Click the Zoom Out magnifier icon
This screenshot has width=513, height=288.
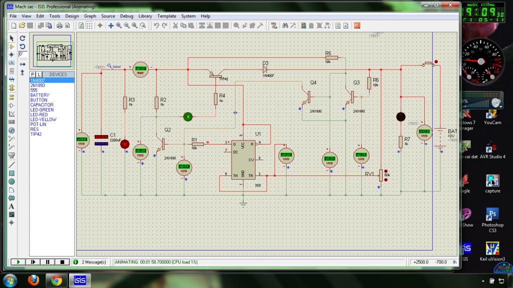point(127,25)
